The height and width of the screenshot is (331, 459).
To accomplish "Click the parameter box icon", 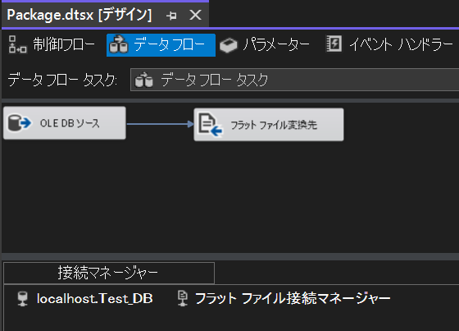I will [x=229, y=45].
